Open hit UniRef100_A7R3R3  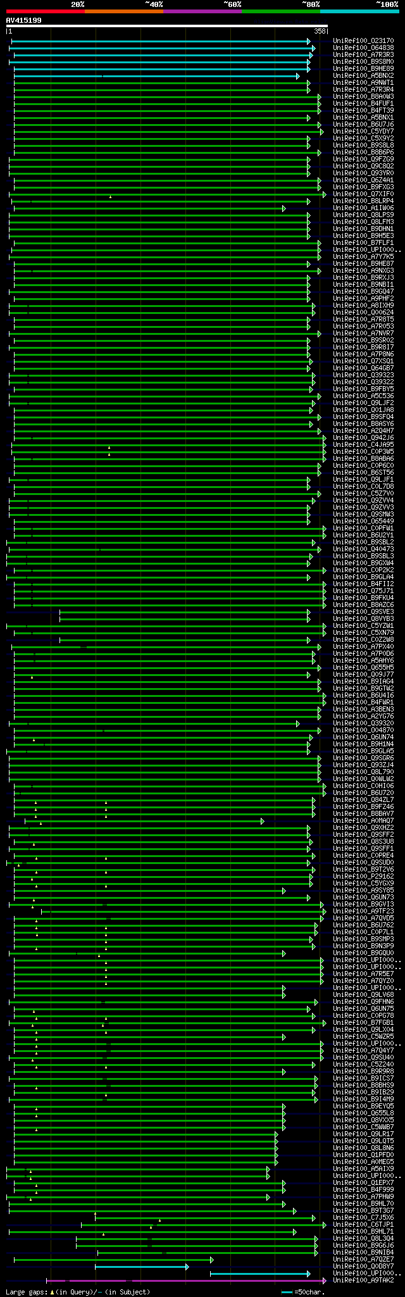pos(363,55)
